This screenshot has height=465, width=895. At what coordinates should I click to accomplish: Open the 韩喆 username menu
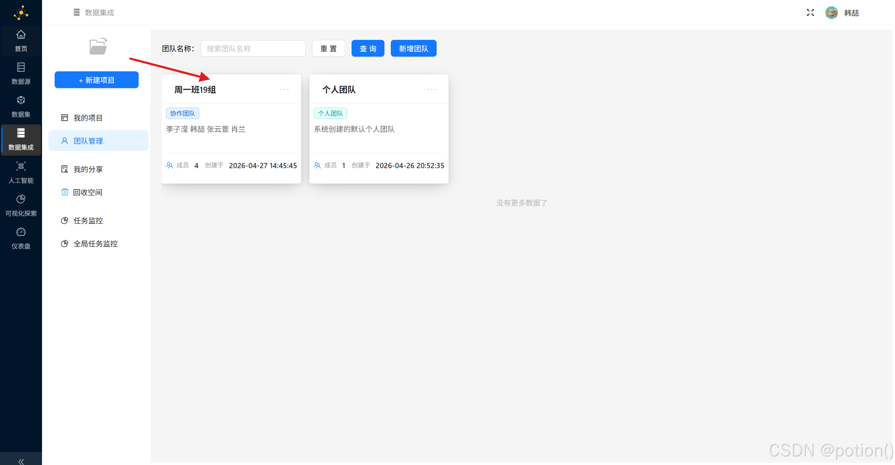(x=851, y=13)
